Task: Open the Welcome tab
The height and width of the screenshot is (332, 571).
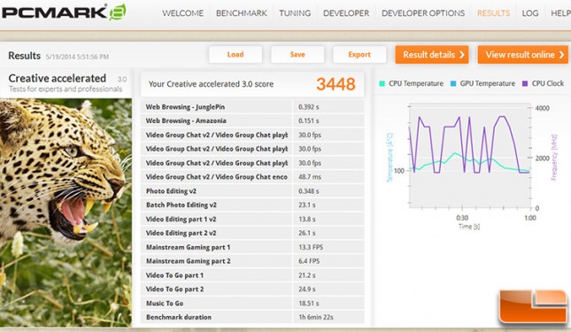Action: 182,13
